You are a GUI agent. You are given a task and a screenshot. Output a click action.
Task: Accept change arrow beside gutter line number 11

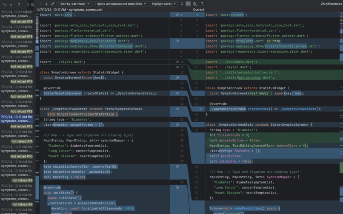(177, 67)
